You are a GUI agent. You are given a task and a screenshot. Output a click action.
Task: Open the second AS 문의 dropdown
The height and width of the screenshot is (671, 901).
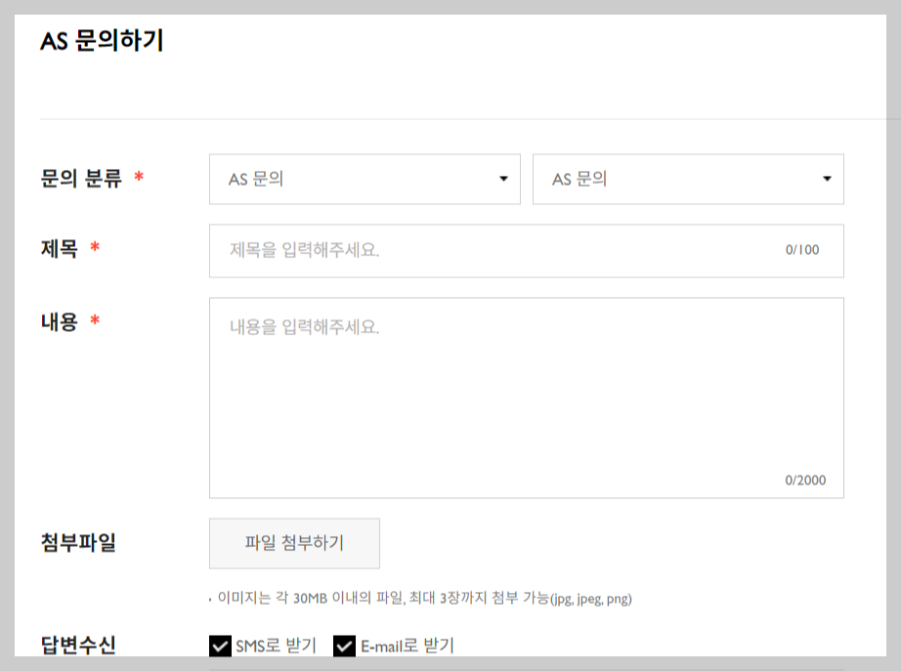pos(688,180)
